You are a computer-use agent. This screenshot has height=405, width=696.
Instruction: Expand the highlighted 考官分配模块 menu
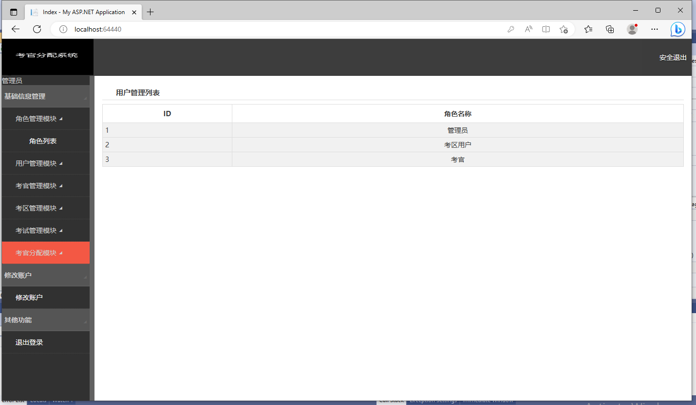tap(46, 253)
